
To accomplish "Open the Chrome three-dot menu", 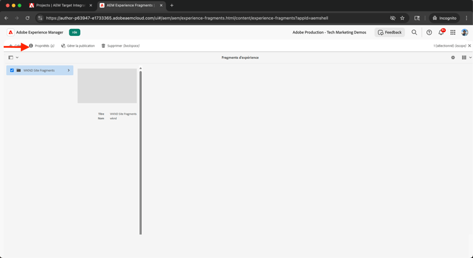I will (x=466, y=18).
